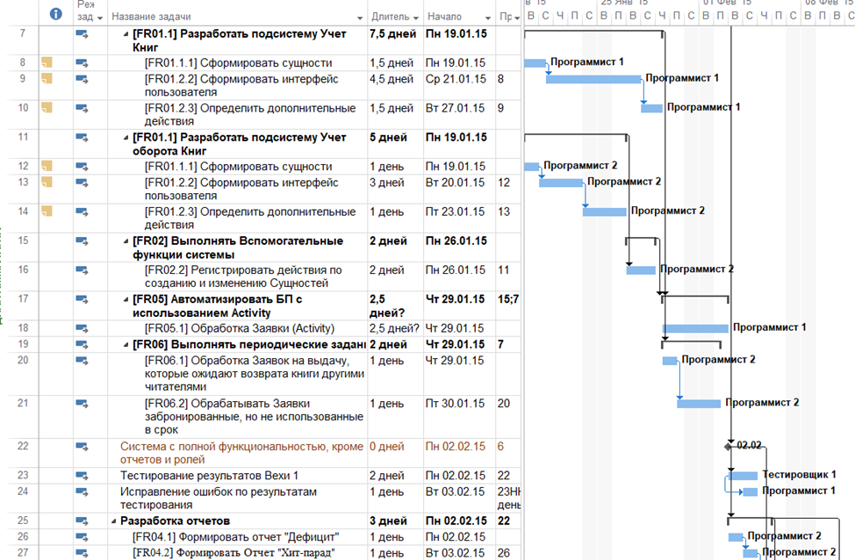Click the note icon in row 10

tap(47, 107)
